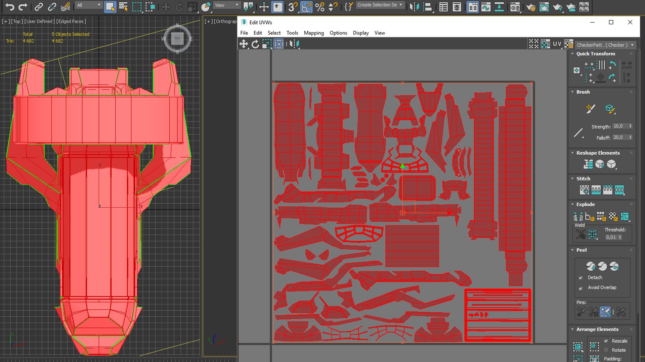Viewport: 645px width, 362px height.
Task: Open the Create Selection Set dropdown
Action: pos(380,5)
